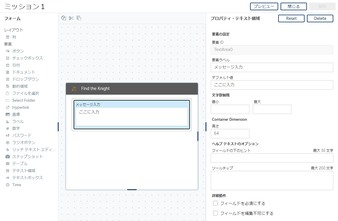The width and height of the screenshot is (338, 221).
Task: Select the ラベル element icon
Action: 8,121
